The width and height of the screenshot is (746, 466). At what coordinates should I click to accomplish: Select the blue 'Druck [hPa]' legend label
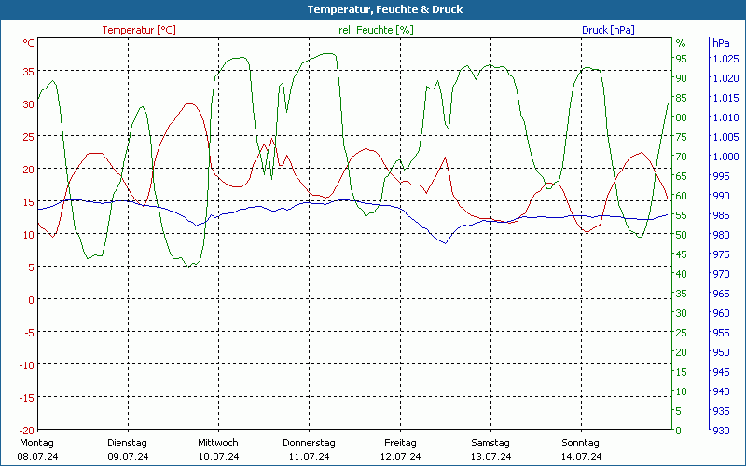608,30
